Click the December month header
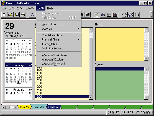The width and height of the screenshot is (154, 116). point(19,41)
